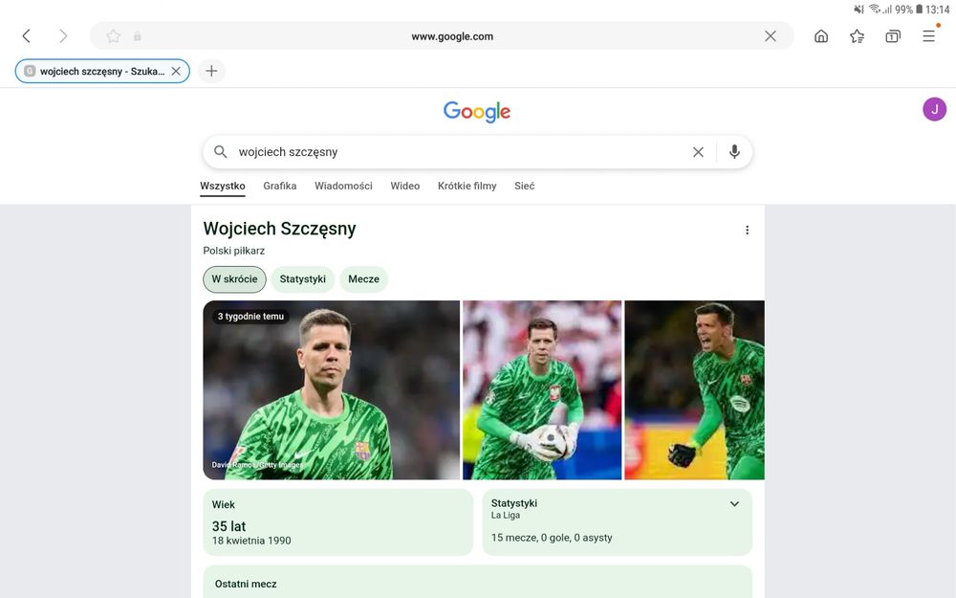The width and height of the screenshot is (956, 598).
Task: Open the purple J account avatar
Action: click(934, 109)
